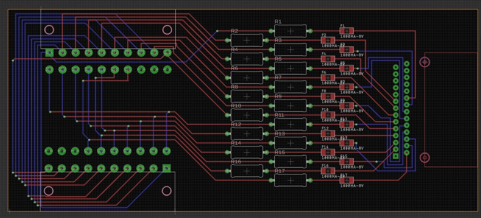Select upper mounting hole of right-edge connector

click(x=424, y=62)
